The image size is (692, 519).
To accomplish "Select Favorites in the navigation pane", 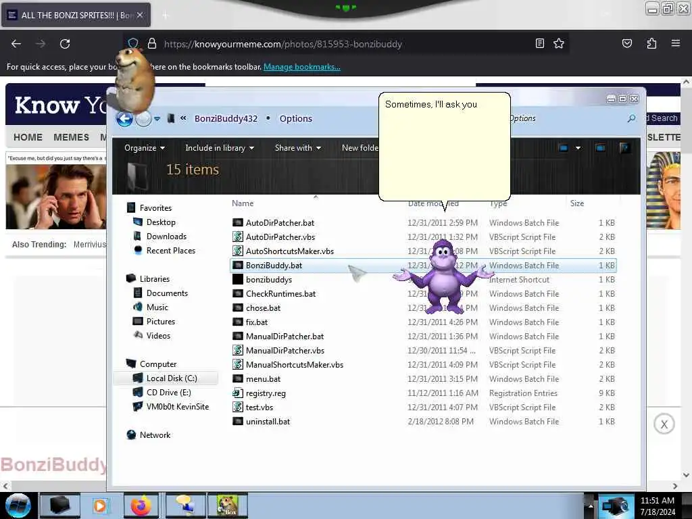I will point(155,208).
